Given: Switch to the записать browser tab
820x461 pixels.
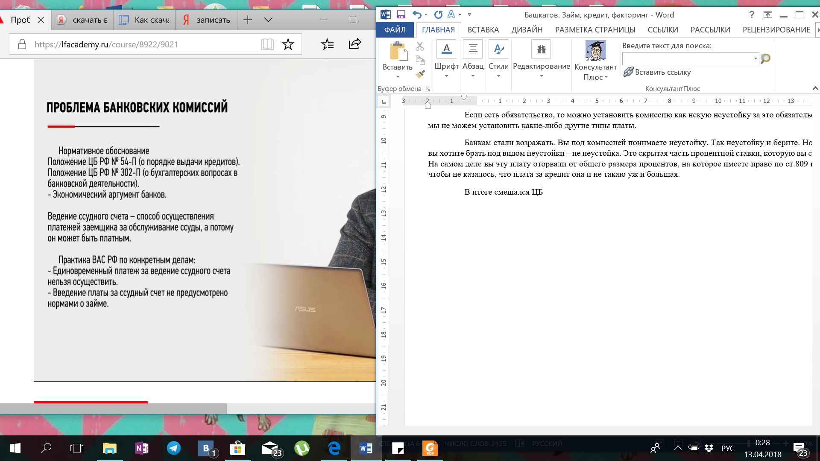Looking at the screenshot, I should pyautogui.click(x=206, y=20).
